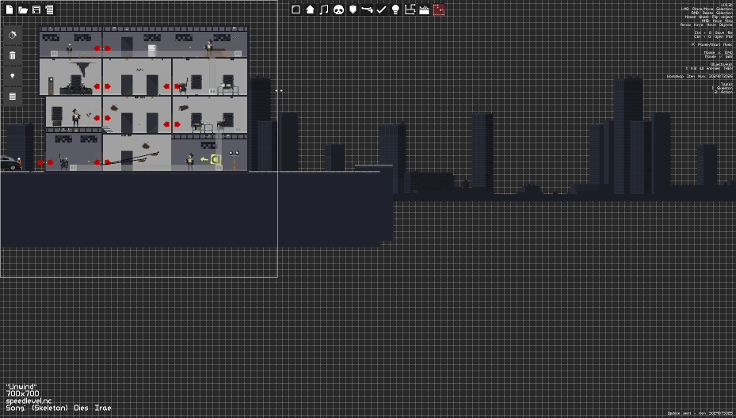Click the level resize icon with arrows
This screenshot has height=418, width=736.
pyautogui.click(x=410, y=9)
